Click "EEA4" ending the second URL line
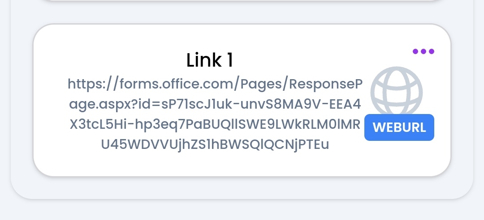The height and width of the screenshot is (220, 484). [346, 105]
